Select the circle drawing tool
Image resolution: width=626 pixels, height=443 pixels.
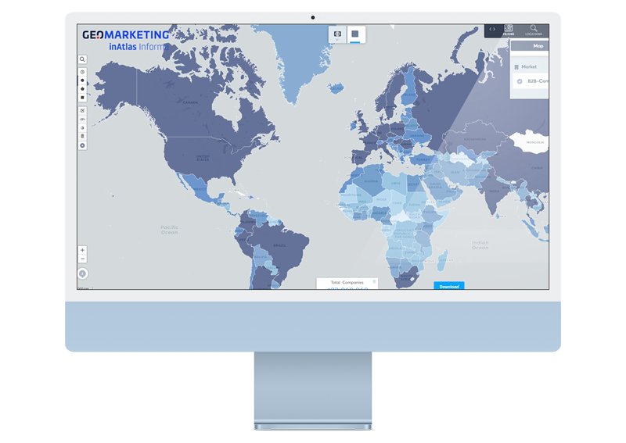click(82, 80)
